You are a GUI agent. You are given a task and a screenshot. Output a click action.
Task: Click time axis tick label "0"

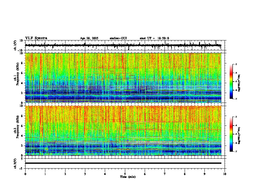[25, 174]
